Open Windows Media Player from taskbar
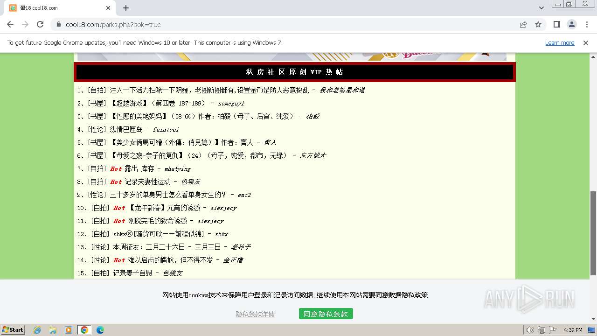The height and width of the screenshot is (336, 597). [69, 330]
